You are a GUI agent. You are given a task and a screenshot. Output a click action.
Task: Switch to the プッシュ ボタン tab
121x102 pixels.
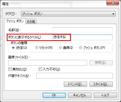(x=15, y=21)
